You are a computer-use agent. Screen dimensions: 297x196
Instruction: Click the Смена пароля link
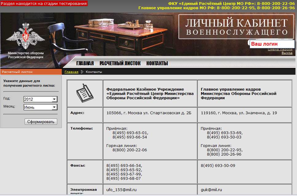280,49
